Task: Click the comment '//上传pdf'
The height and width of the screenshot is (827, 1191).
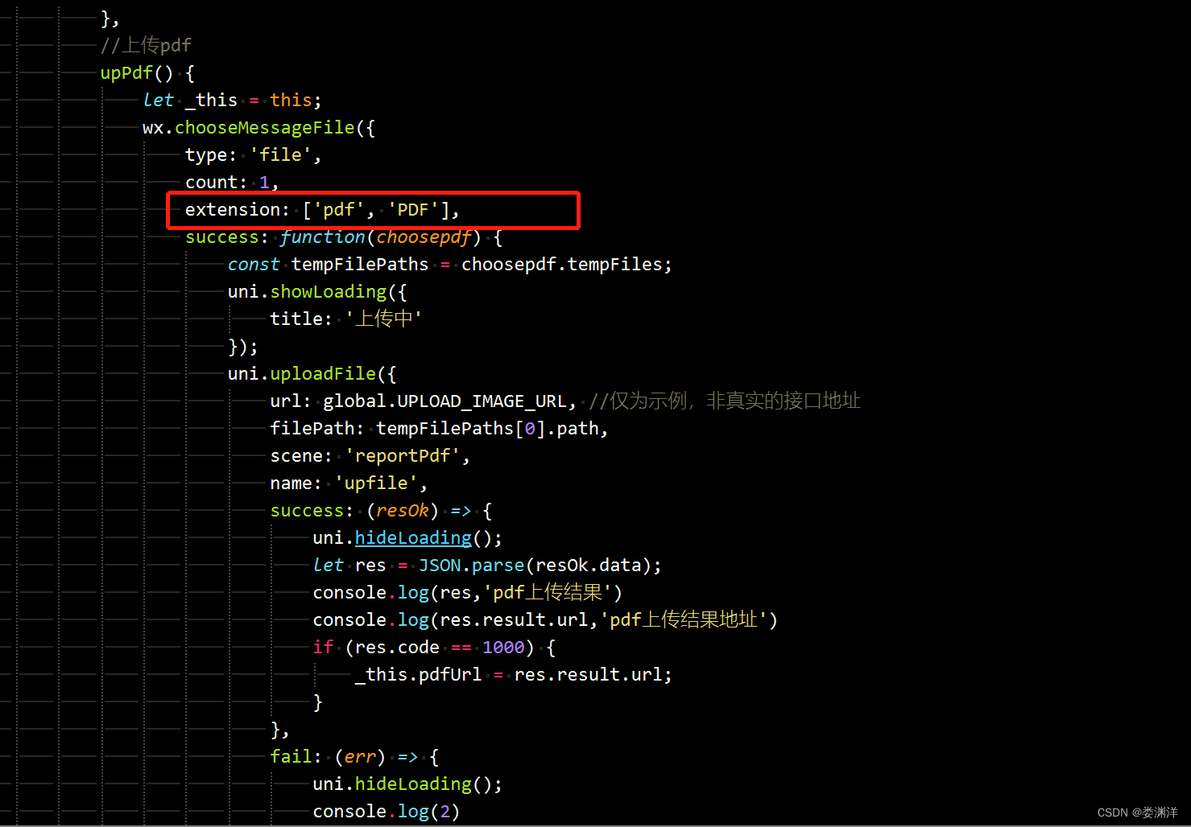Action: pyautogui.click(x=146, y=45)
